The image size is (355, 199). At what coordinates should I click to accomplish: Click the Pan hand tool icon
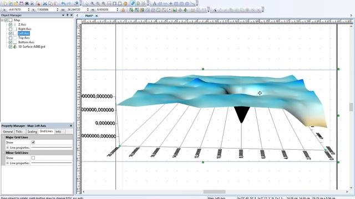(125, 3)
